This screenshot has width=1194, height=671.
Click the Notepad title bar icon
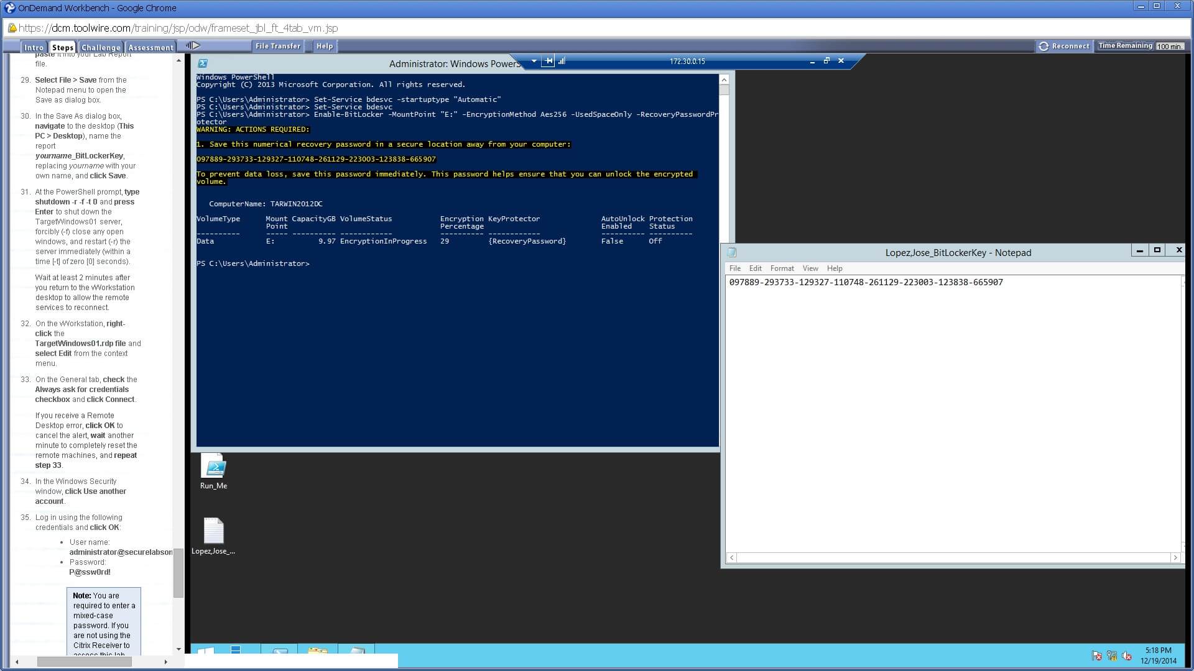[x=732, y=252]
